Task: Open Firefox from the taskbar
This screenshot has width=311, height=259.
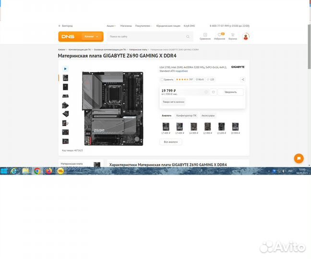Action: click(x=49, y=171)
